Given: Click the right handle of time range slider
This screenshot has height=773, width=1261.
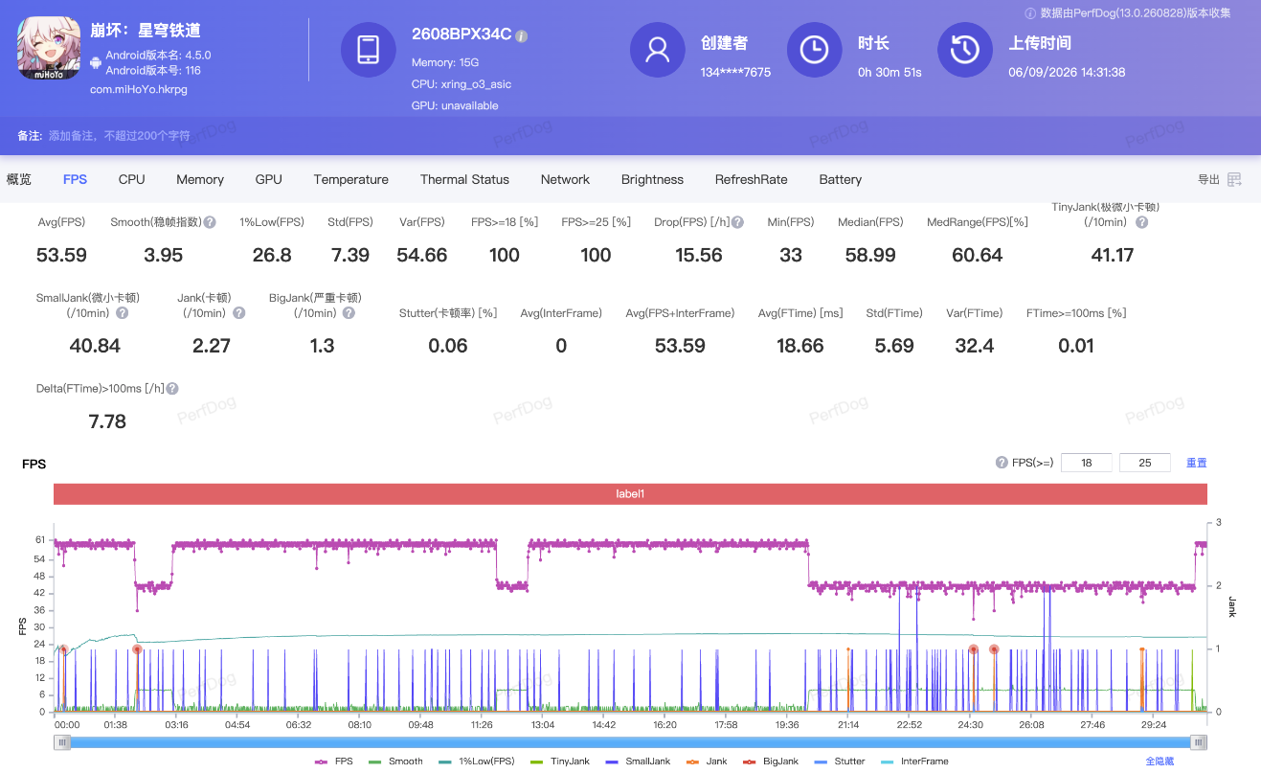Looking at the screenshot, I should tap(1198, 742).
